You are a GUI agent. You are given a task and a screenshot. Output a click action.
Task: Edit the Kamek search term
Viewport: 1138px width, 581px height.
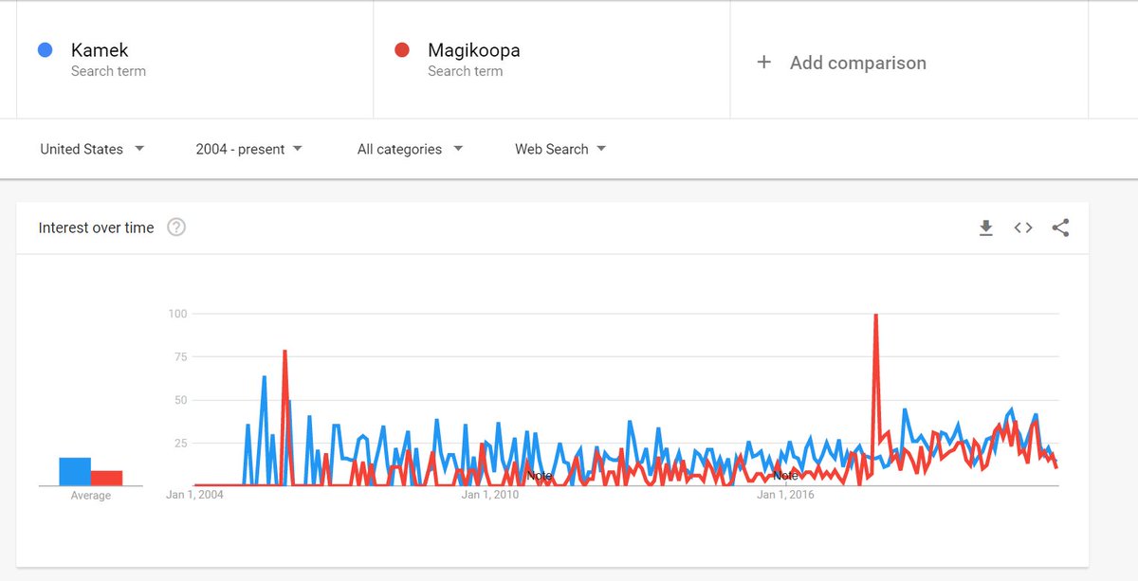100,50
